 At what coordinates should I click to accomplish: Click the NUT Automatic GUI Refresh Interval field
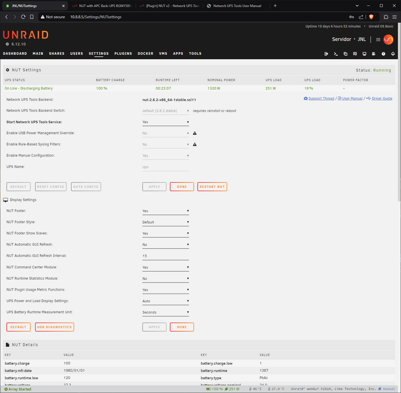click(x=166, y=256)
